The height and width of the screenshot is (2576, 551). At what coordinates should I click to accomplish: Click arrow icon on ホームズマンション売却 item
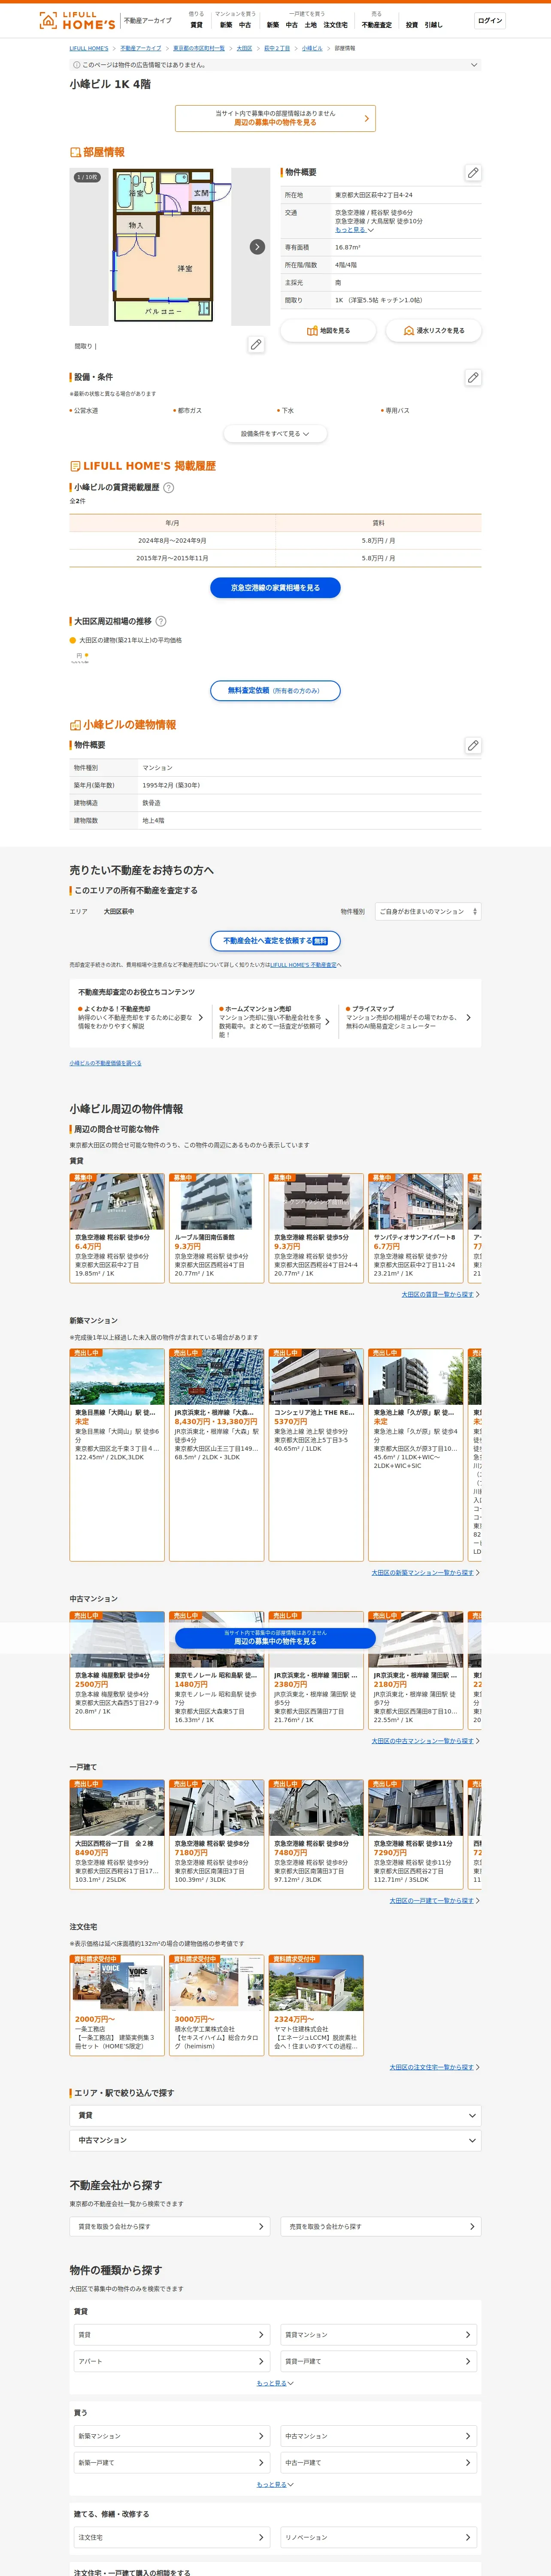click(x=328, y=1022)
